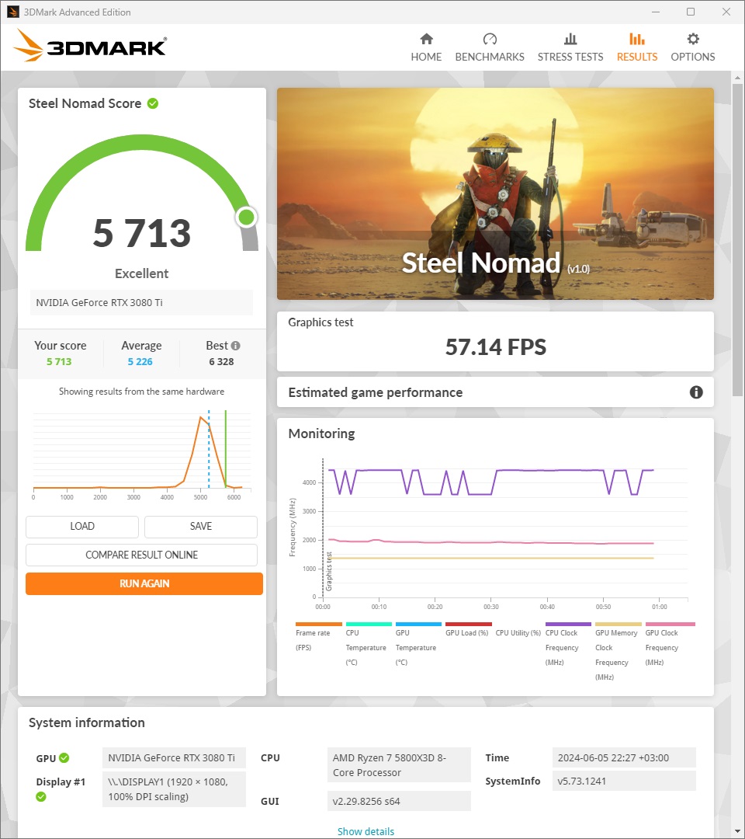Click the DISPLAY1 1920 × 1080 field
745x839 pixels.
tap(174, 789)
